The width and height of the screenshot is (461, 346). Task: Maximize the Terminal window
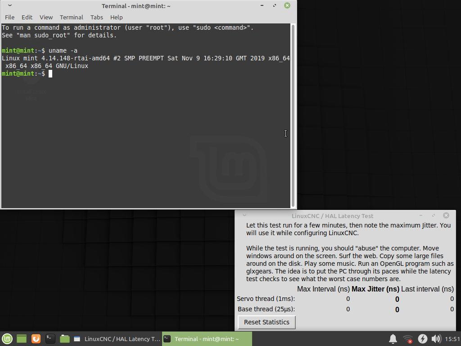click(275, 5)
